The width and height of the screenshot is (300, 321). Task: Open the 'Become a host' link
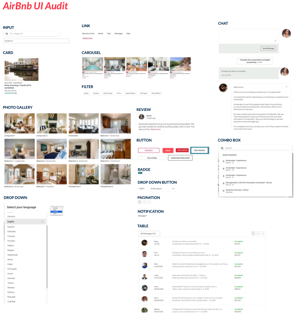point(88,34)
